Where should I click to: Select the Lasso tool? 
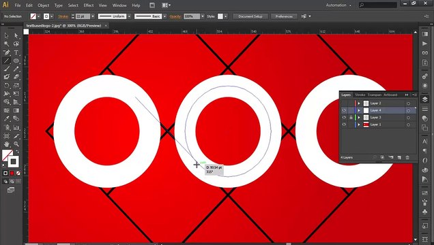coord(16,44)
